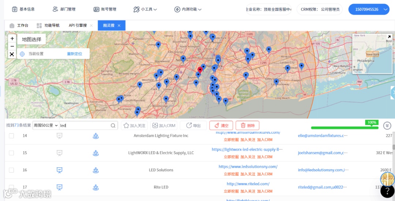Tick the checkbox for row 16
The height and width of the screenshot is (201, 395).
11,170
